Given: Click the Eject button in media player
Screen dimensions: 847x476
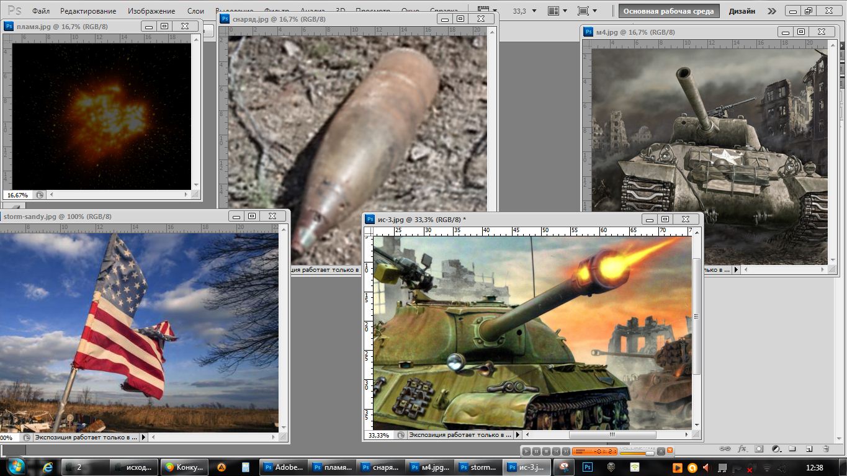Looking at the screenshot, I should (x=661, y=451).
